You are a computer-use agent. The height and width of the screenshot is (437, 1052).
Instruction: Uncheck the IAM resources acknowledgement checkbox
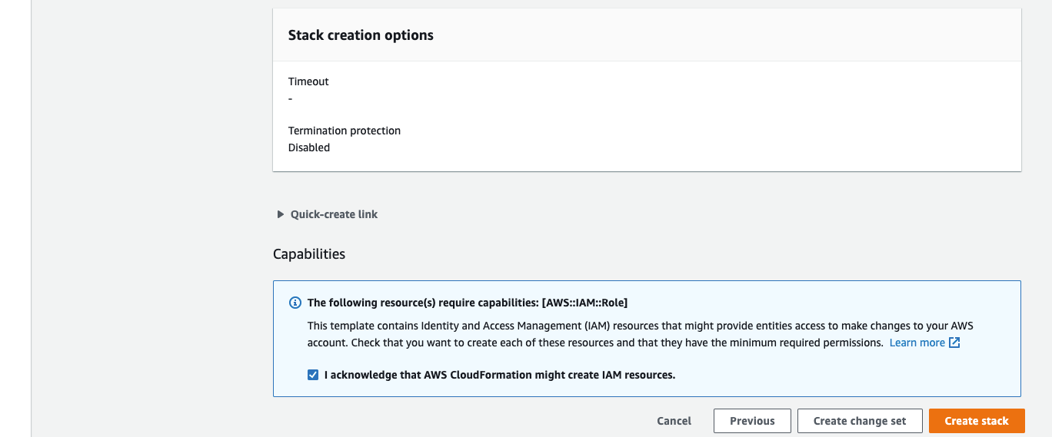[312, 375]
